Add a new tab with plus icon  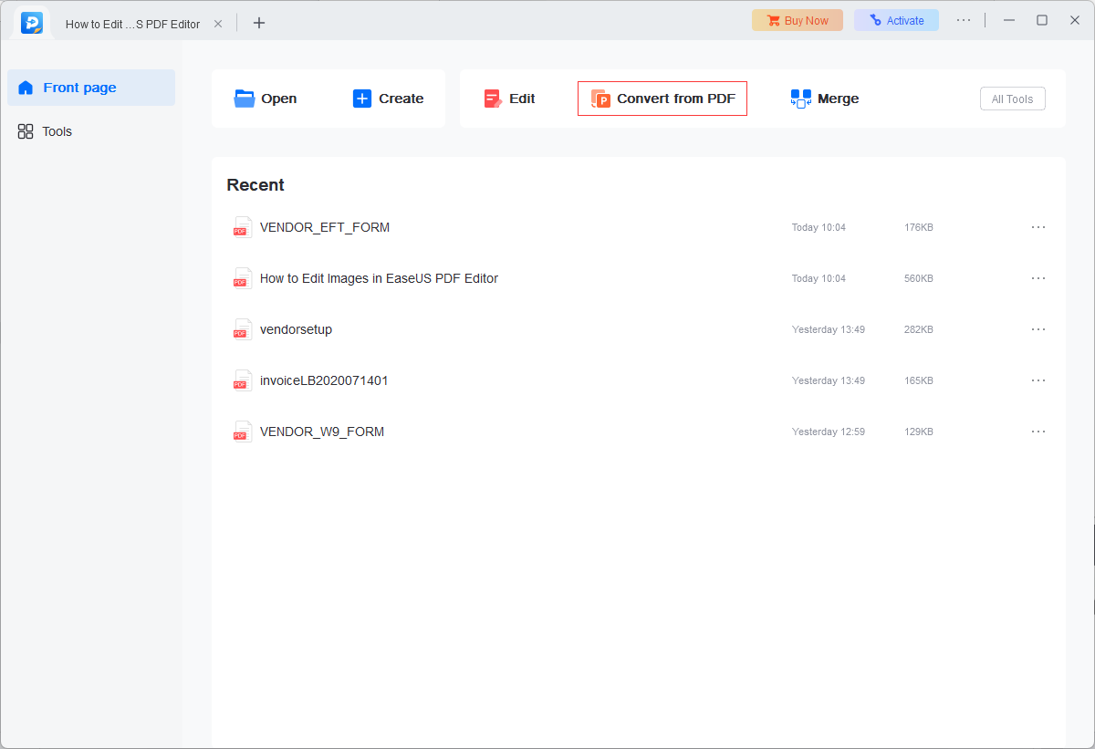(x=259, y=23)
